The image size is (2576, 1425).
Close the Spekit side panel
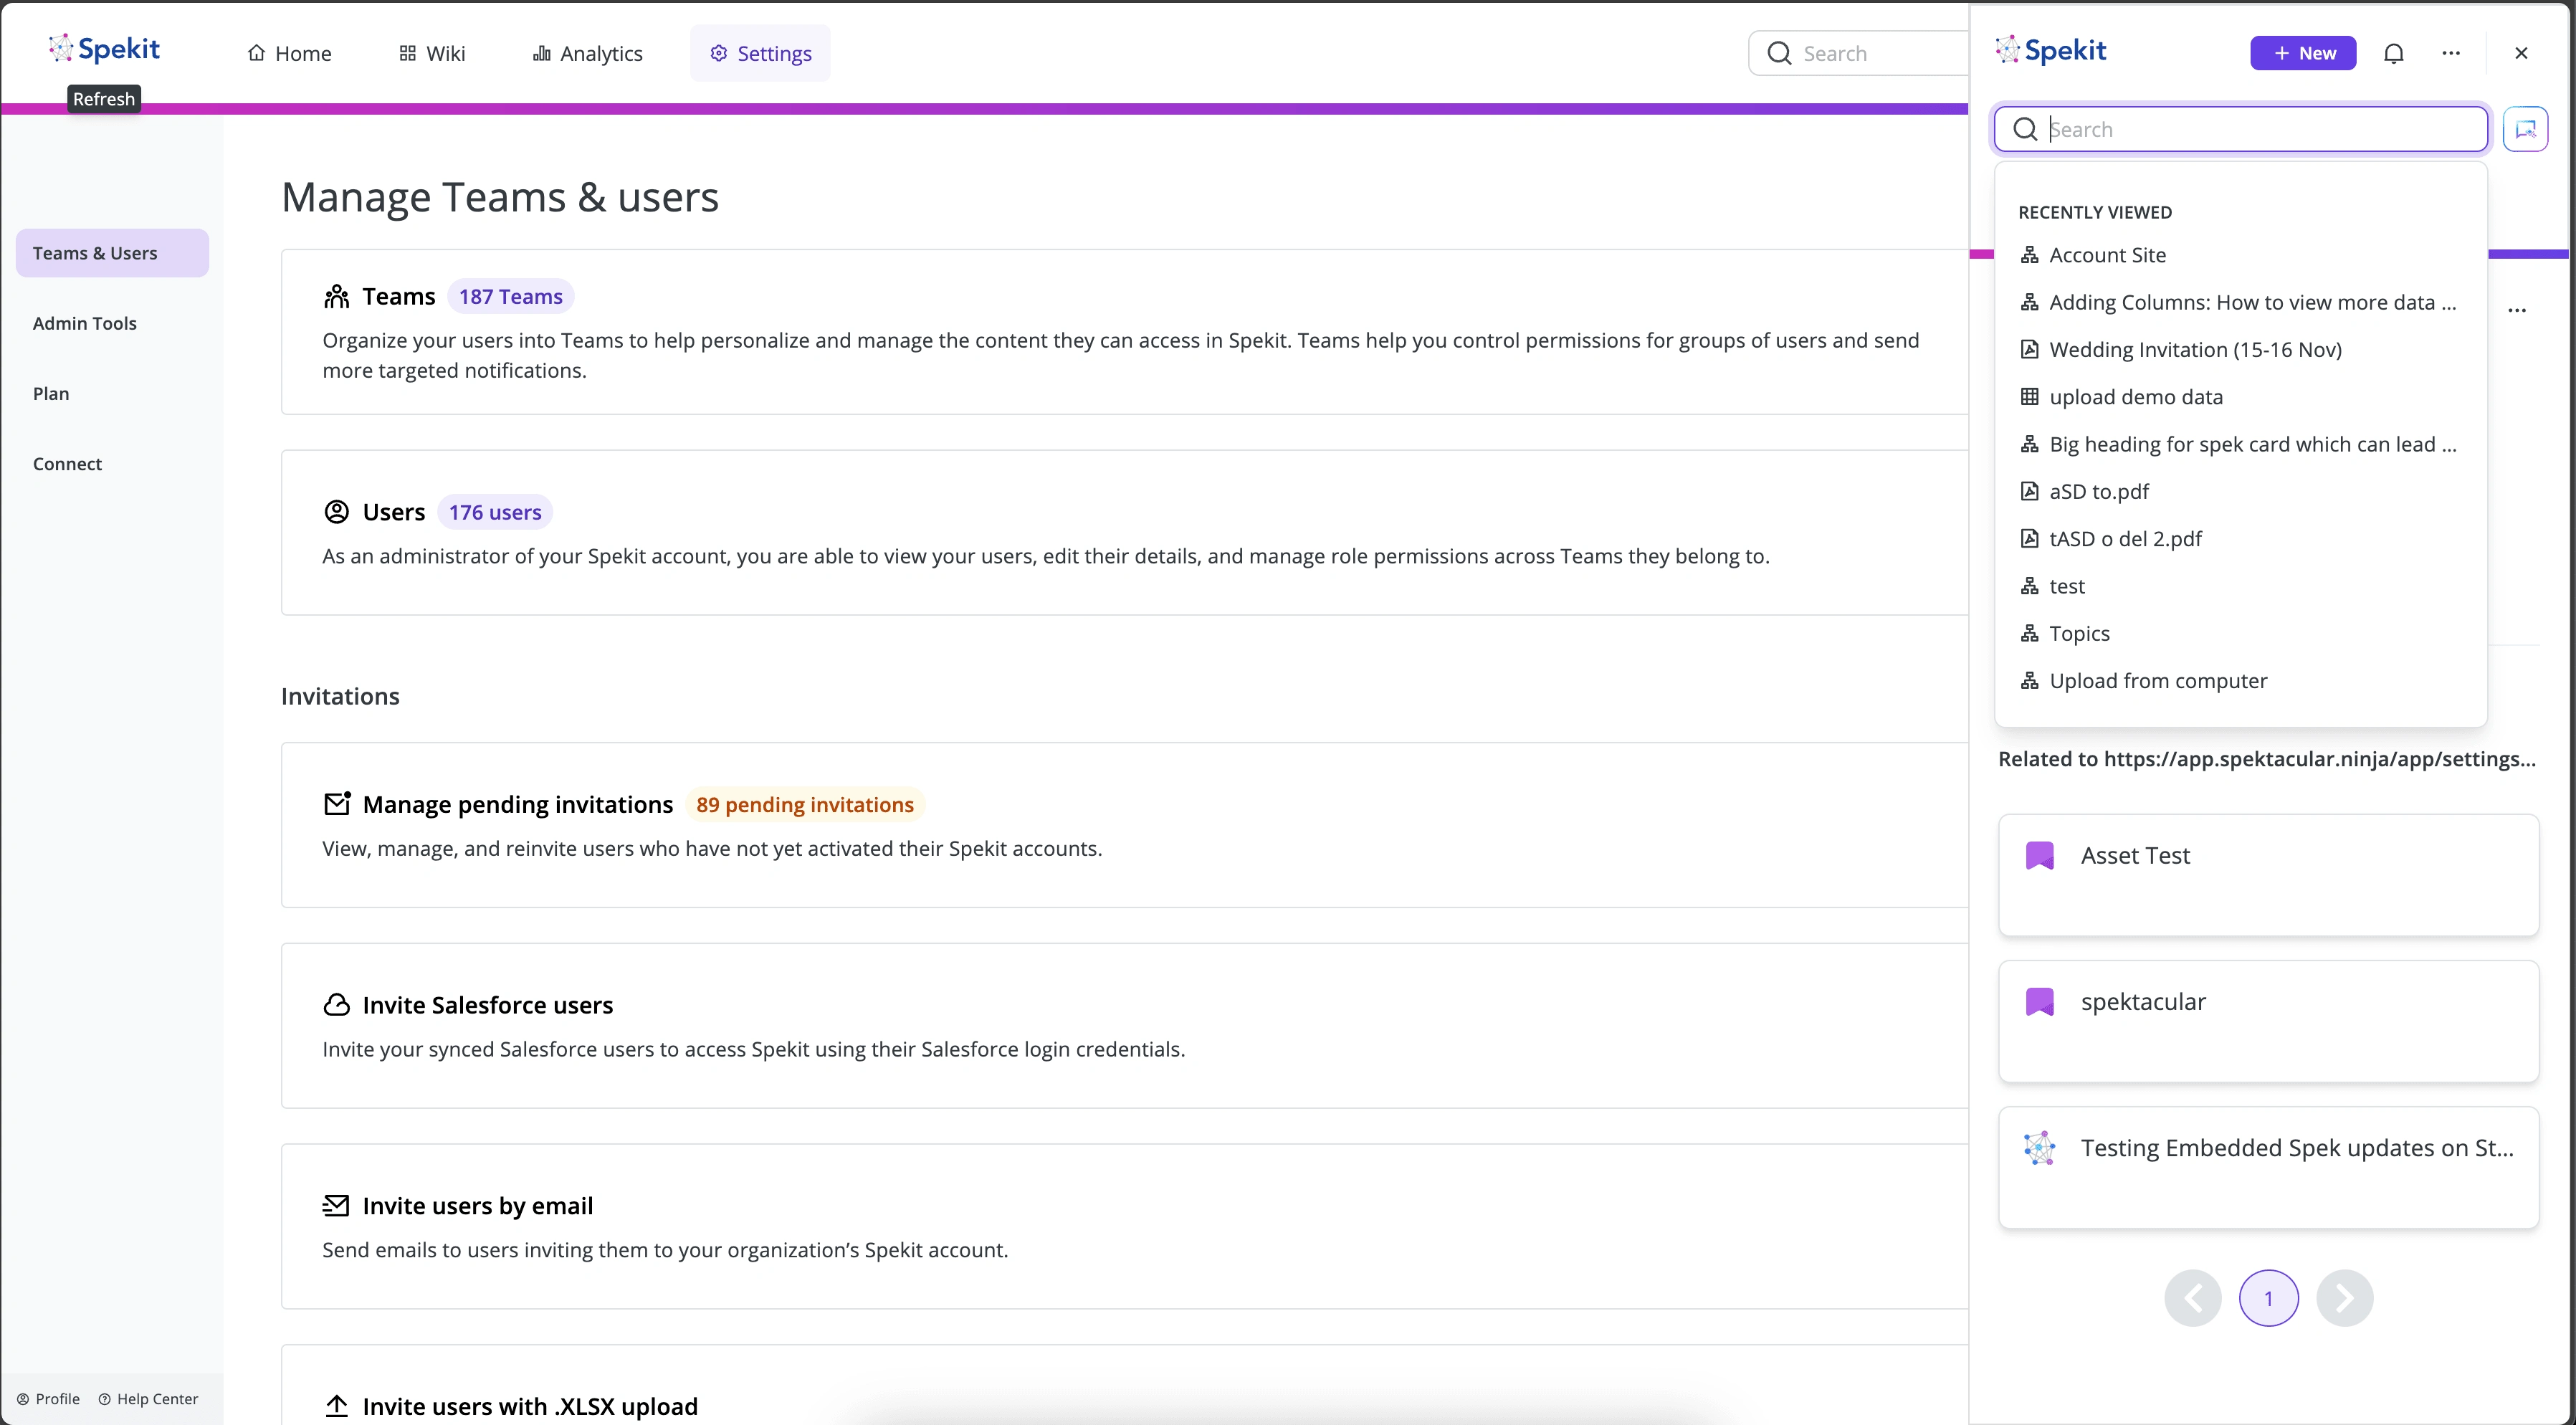click(2521, 53)
